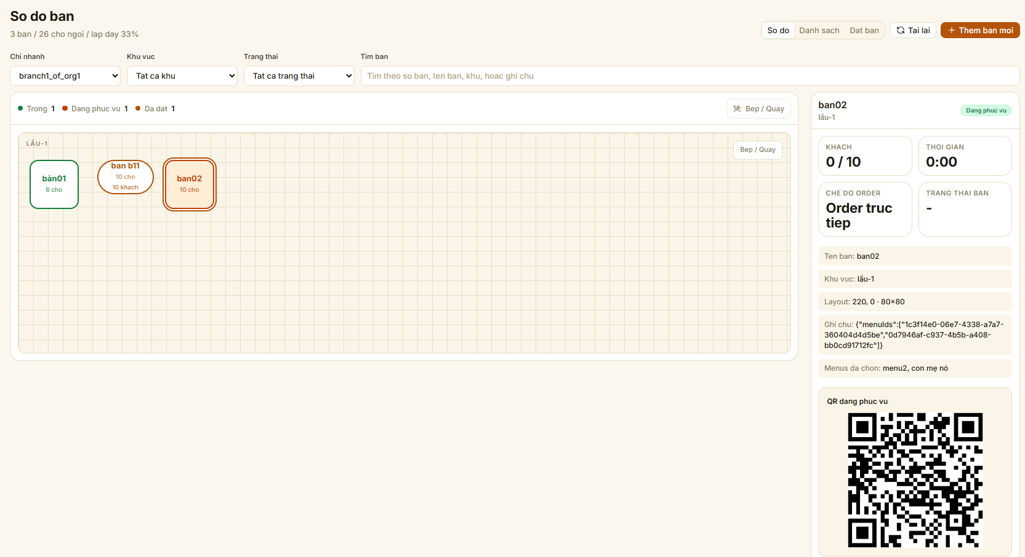Image resolution: width=1025 pixels, height=557 pixels.
Task: Click the Dang phuc vu status dot
Action: click(x=65, y=108)
